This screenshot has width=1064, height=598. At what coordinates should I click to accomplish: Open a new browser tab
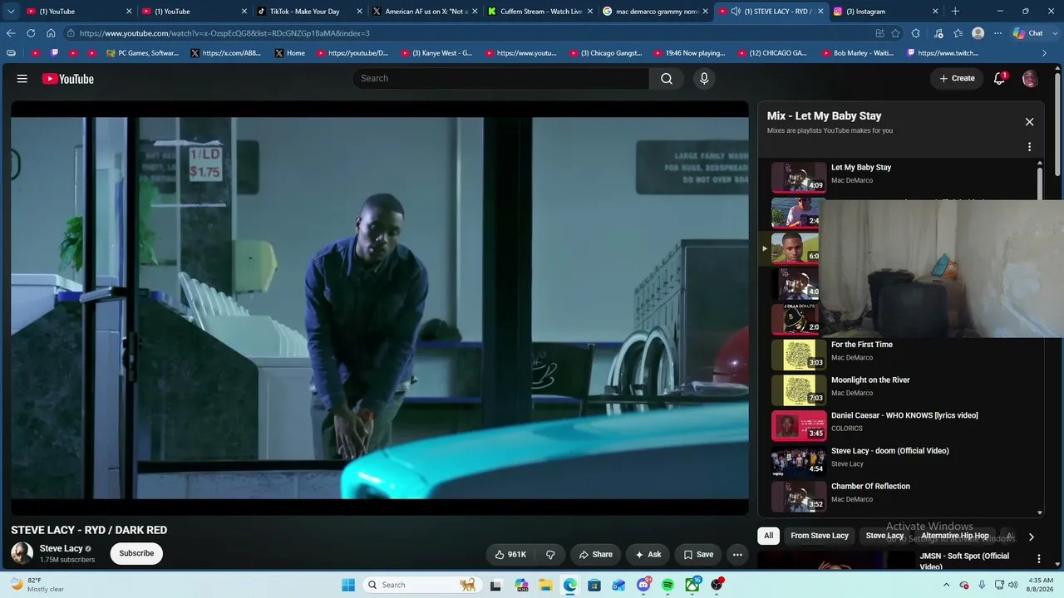[x=955, y=12]
